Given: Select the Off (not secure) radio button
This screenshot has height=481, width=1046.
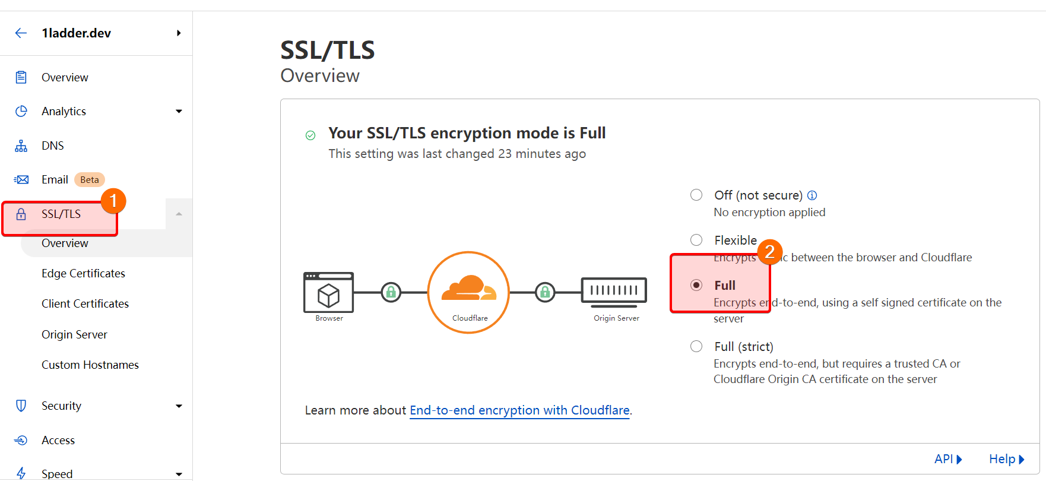Looking at the screenshot, I should [696, 195].
